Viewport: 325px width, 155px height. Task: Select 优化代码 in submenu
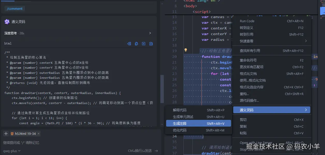(x=198, y=130)
